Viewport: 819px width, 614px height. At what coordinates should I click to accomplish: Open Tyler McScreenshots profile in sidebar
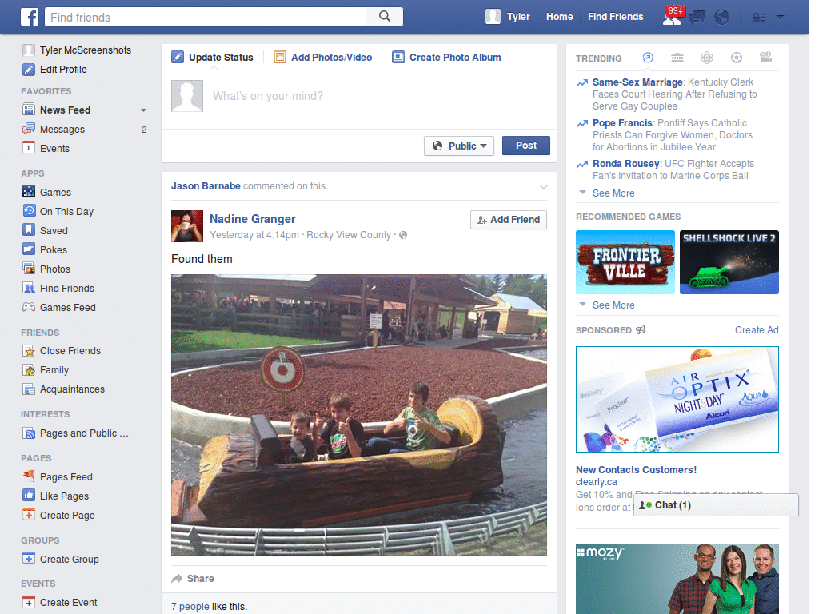coord(86,50)
